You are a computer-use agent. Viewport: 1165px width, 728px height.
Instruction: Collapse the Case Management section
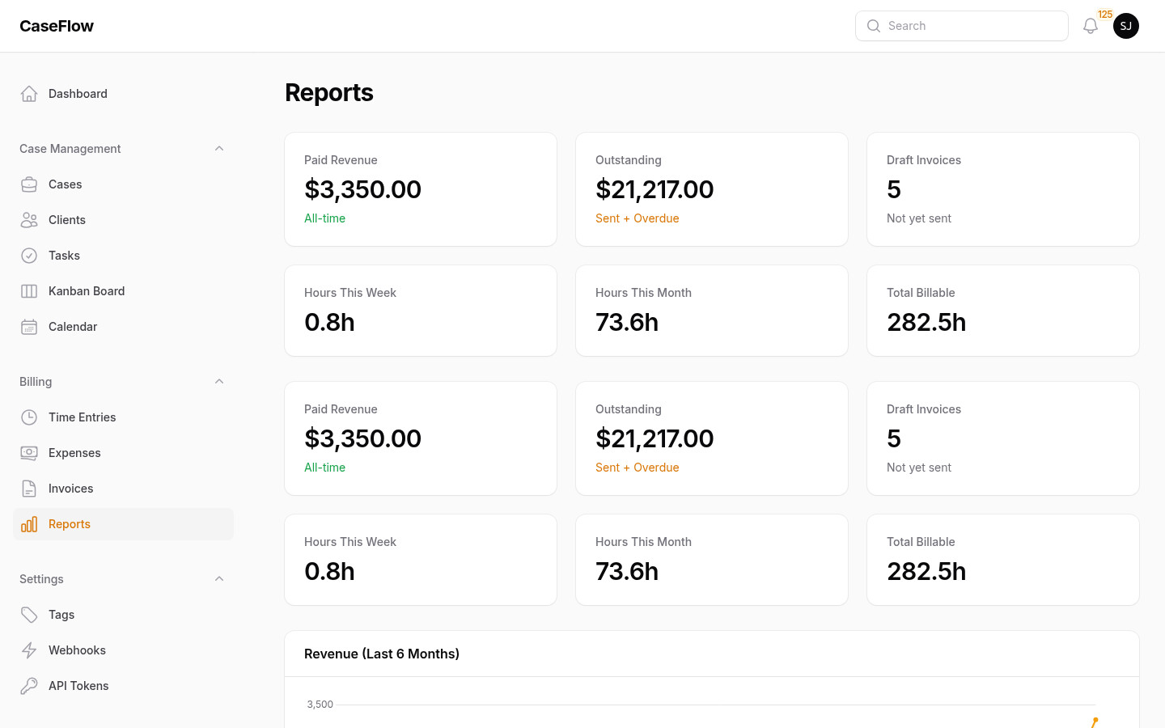coord(218,148)
